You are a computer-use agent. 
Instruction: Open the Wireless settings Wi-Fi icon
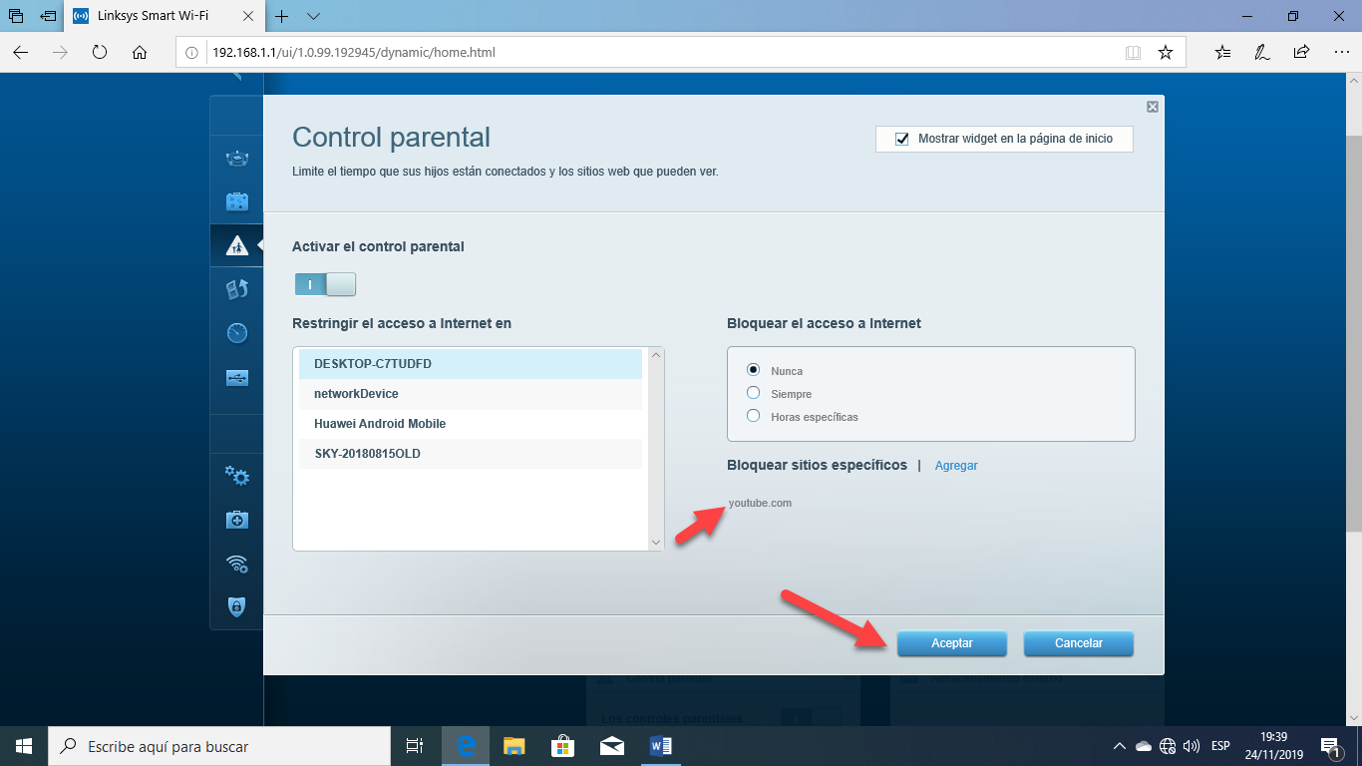click(x=236, y=564)
